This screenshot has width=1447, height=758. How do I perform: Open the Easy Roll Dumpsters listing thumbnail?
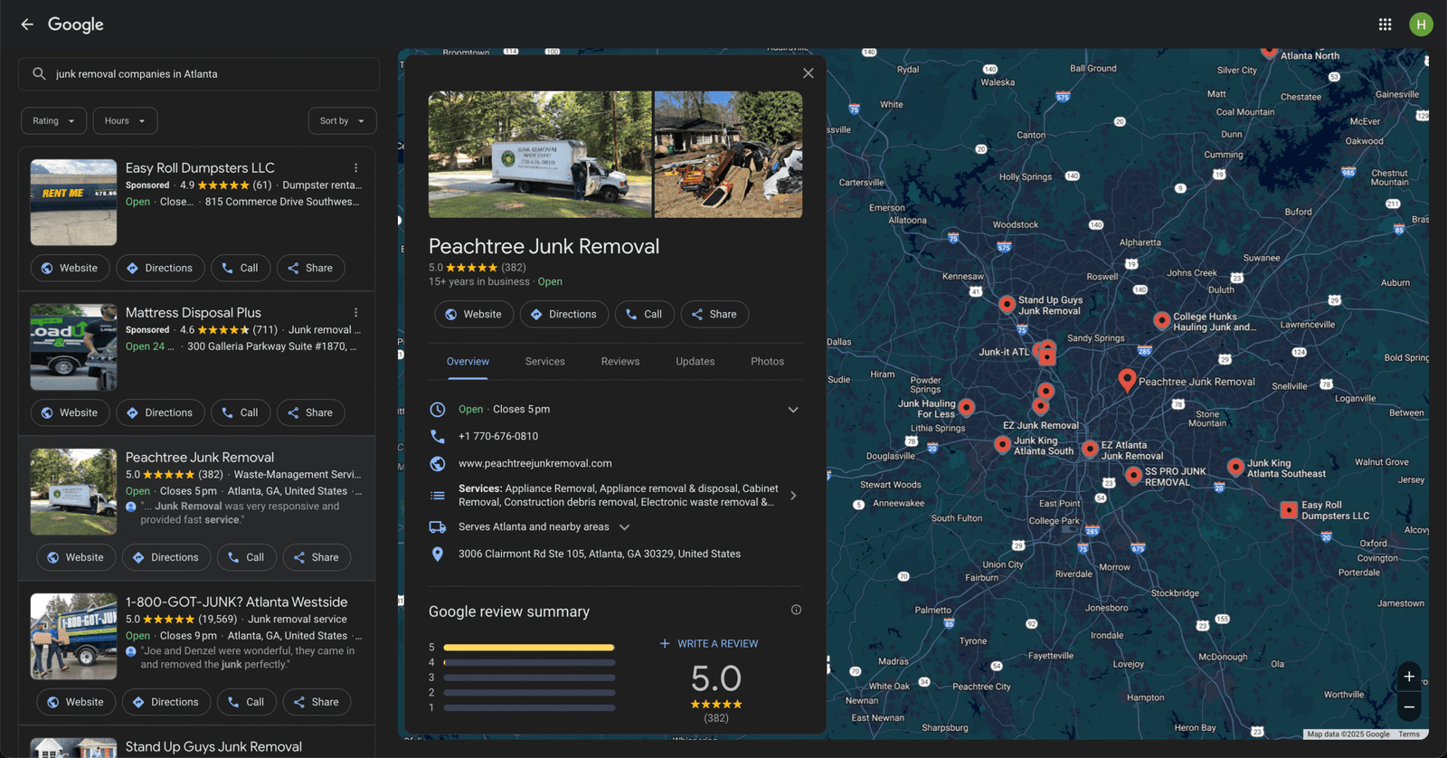click(x=73, y=203)
